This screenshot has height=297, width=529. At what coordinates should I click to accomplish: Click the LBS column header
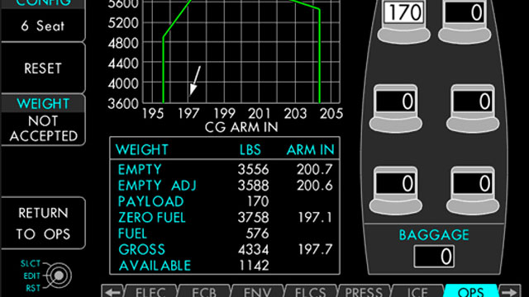pos(250,150)
